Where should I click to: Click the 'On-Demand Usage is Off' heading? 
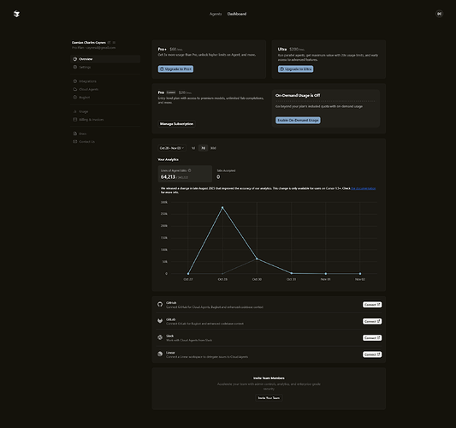tap(298, 95)
